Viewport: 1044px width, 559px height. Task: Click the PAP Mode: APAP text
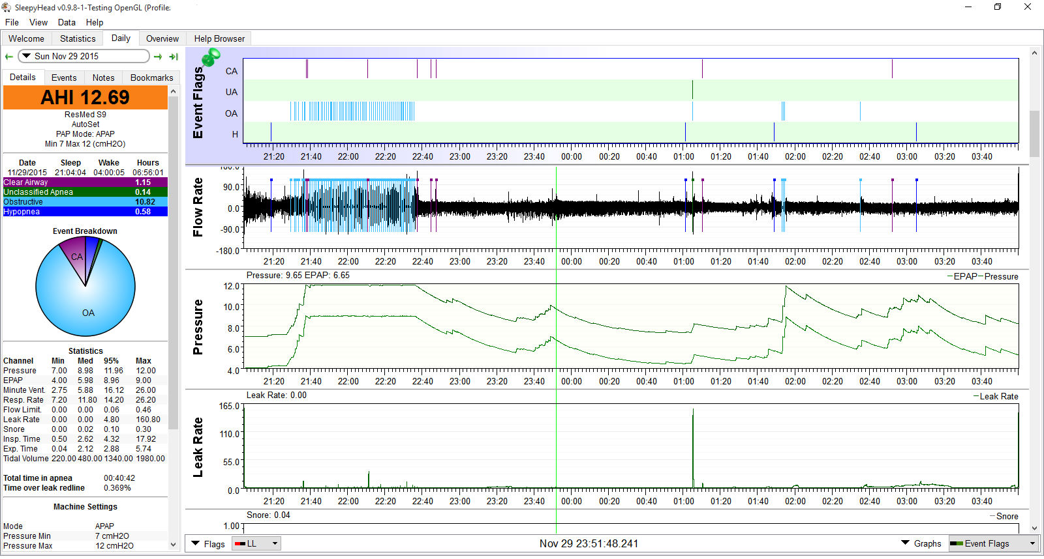click(85, 134)
